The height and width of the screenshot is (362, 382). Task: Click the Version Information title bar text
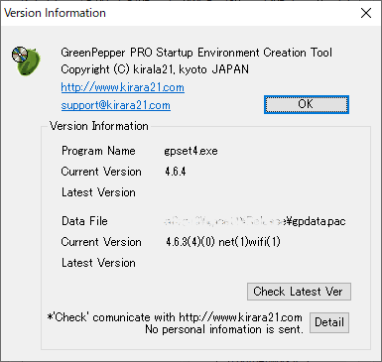coord(55,13)
